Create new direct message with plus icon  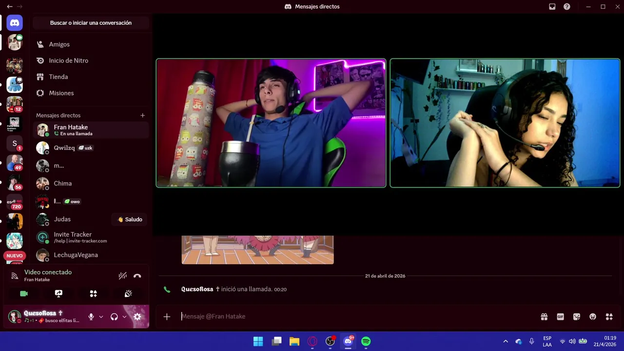coord(143,116)
